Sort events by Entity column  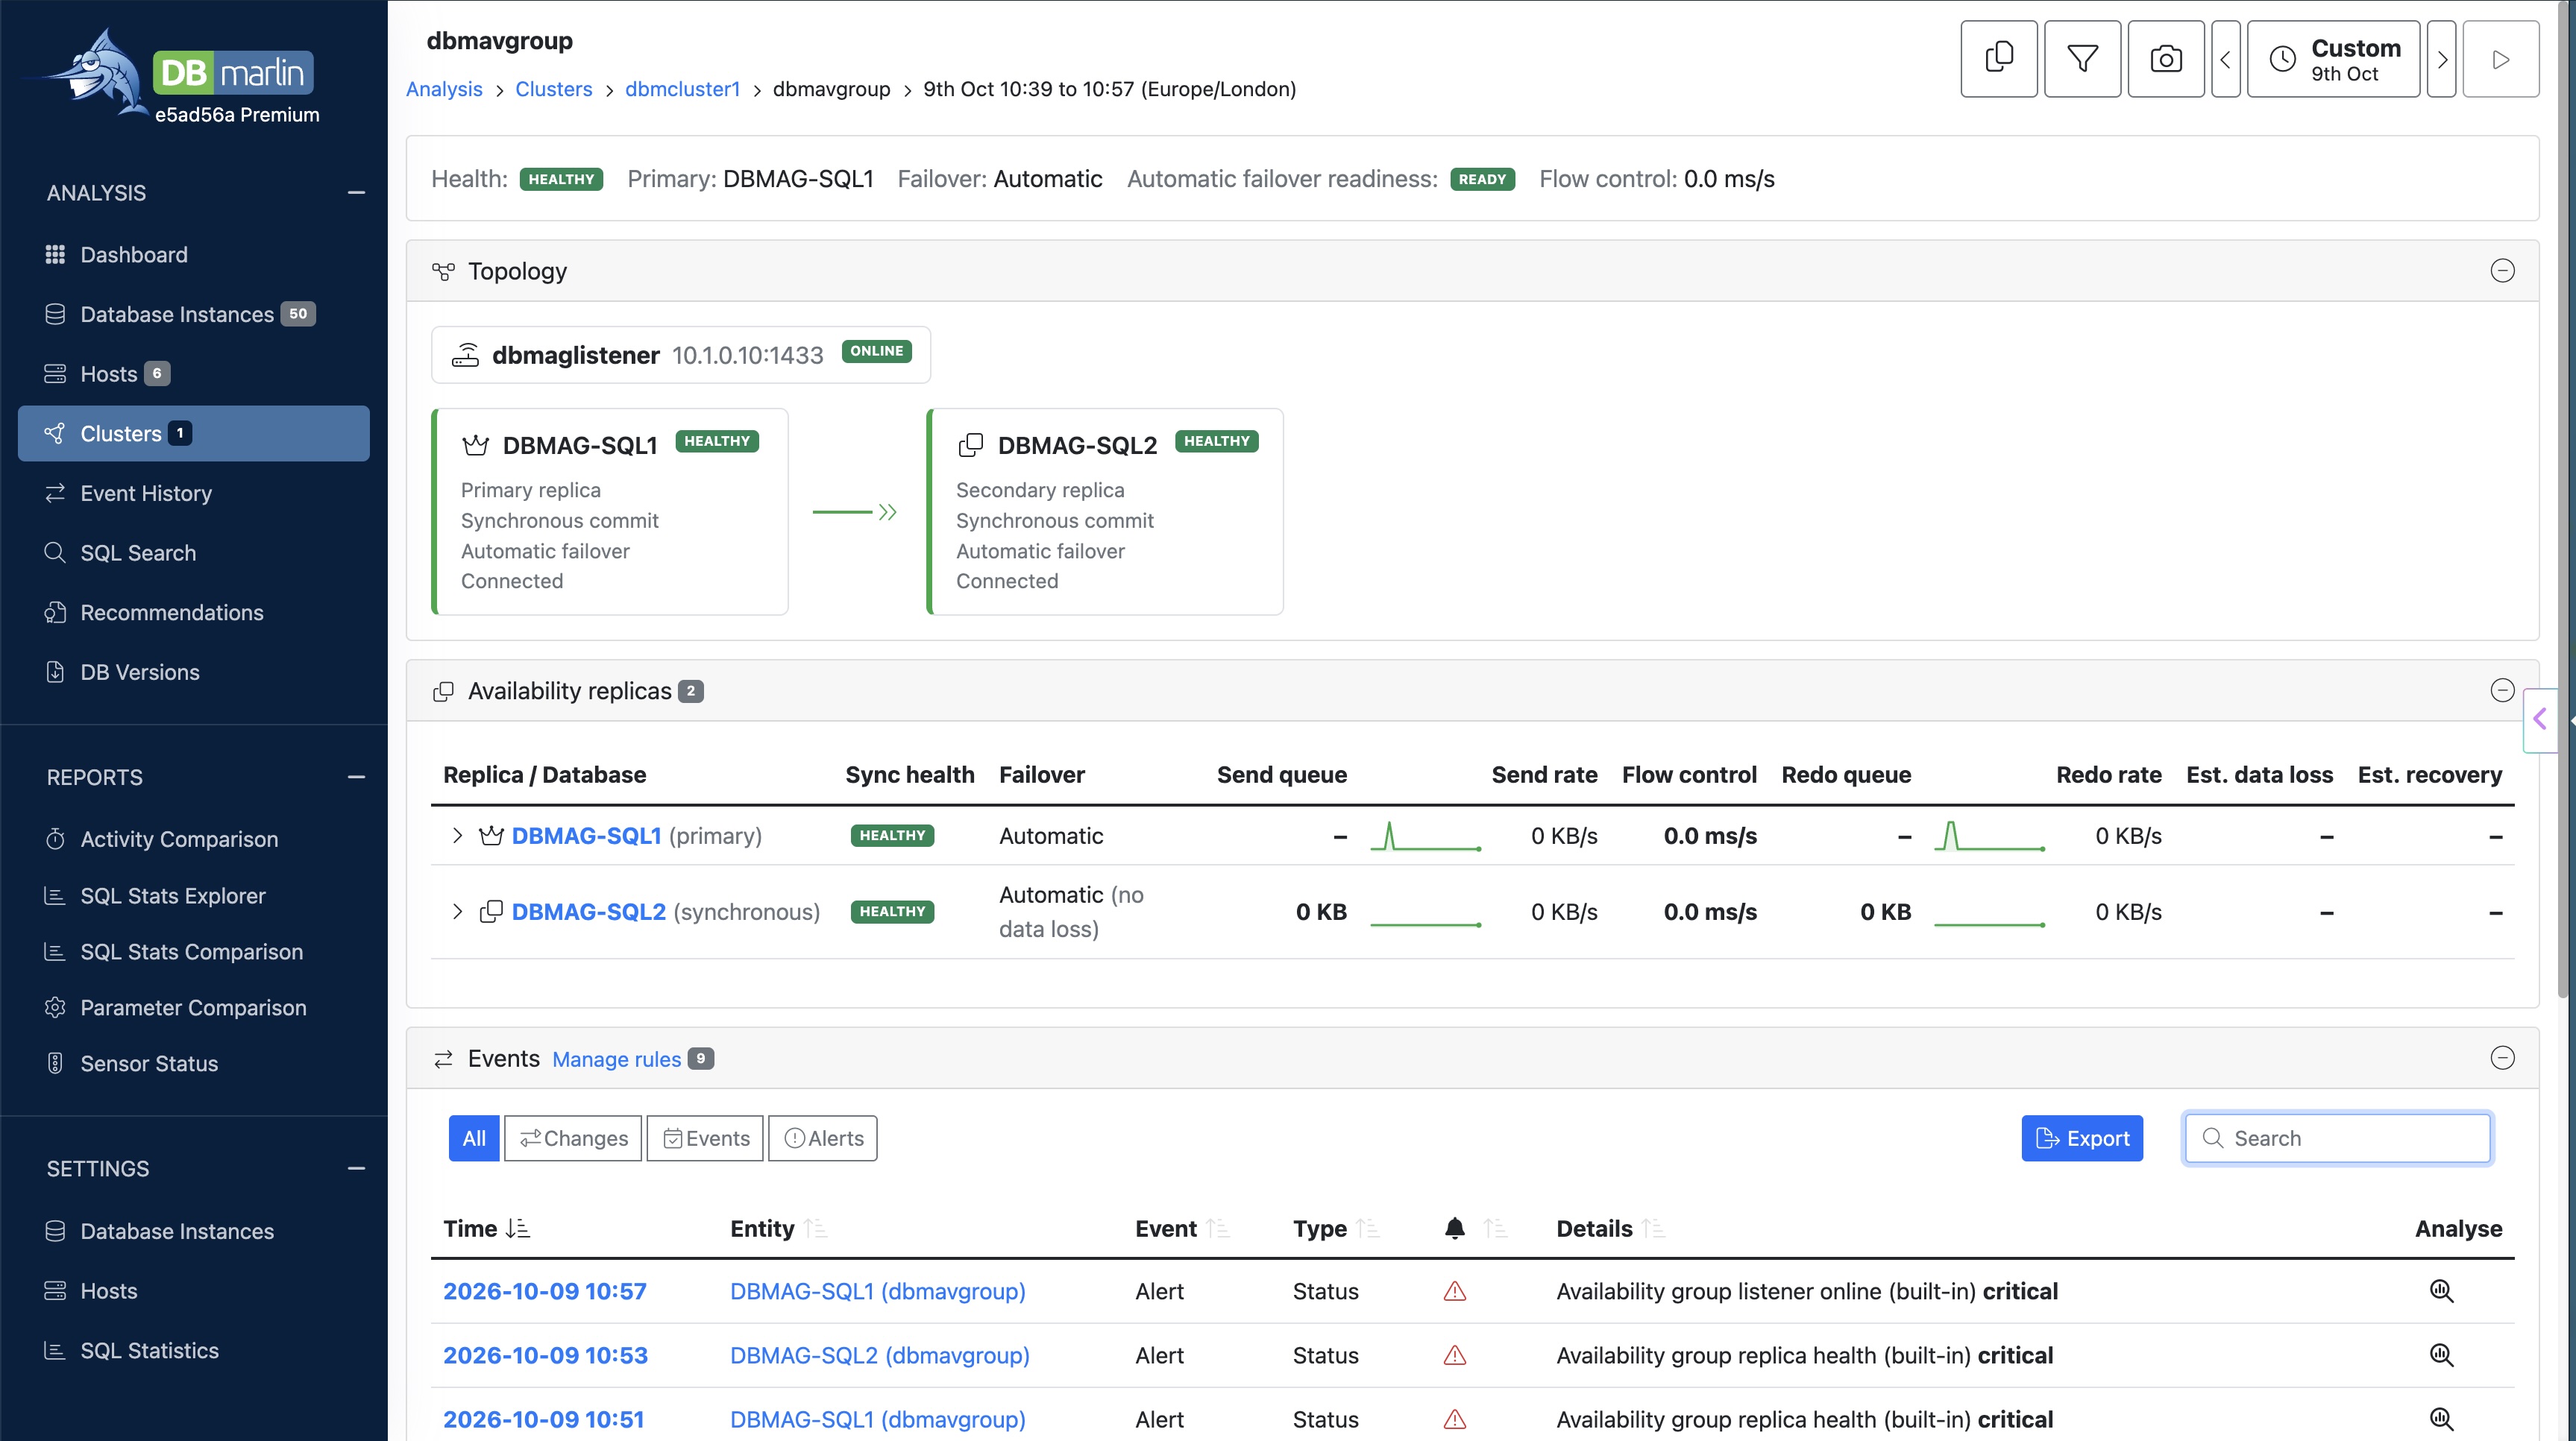pyautogui.click(x=778, y=1228)
